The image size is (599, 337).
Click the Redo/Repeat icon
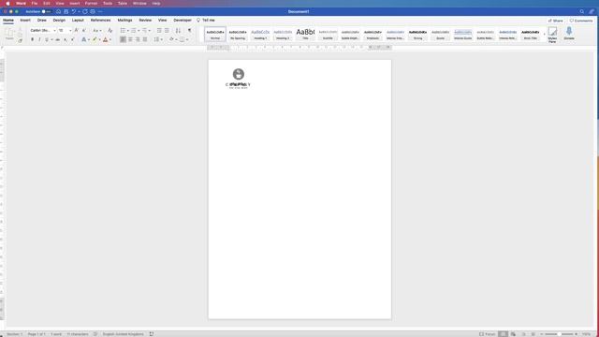[85, 11]
